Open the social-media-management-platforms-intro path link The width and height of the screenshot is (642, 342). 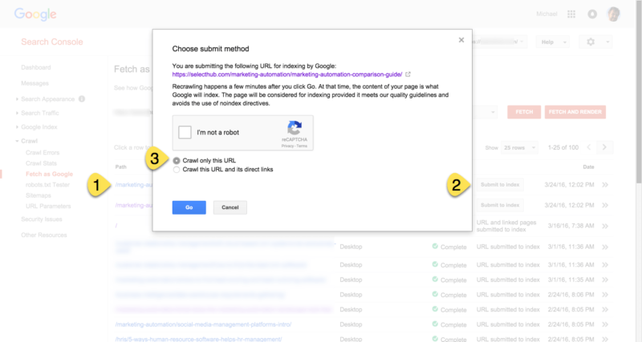pos(203,324)
